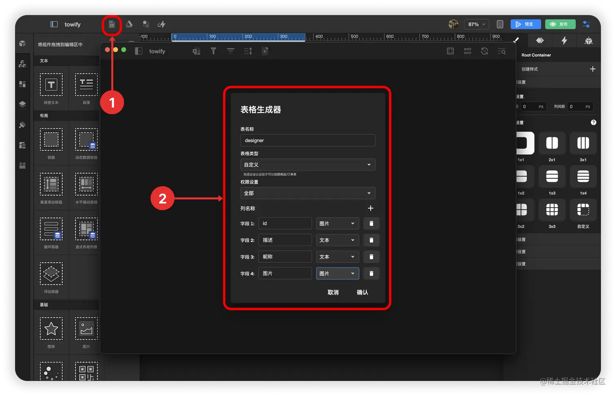Open the 权限设置 dropdown showing 全部
616x396 pixels.
click(308, 193)
